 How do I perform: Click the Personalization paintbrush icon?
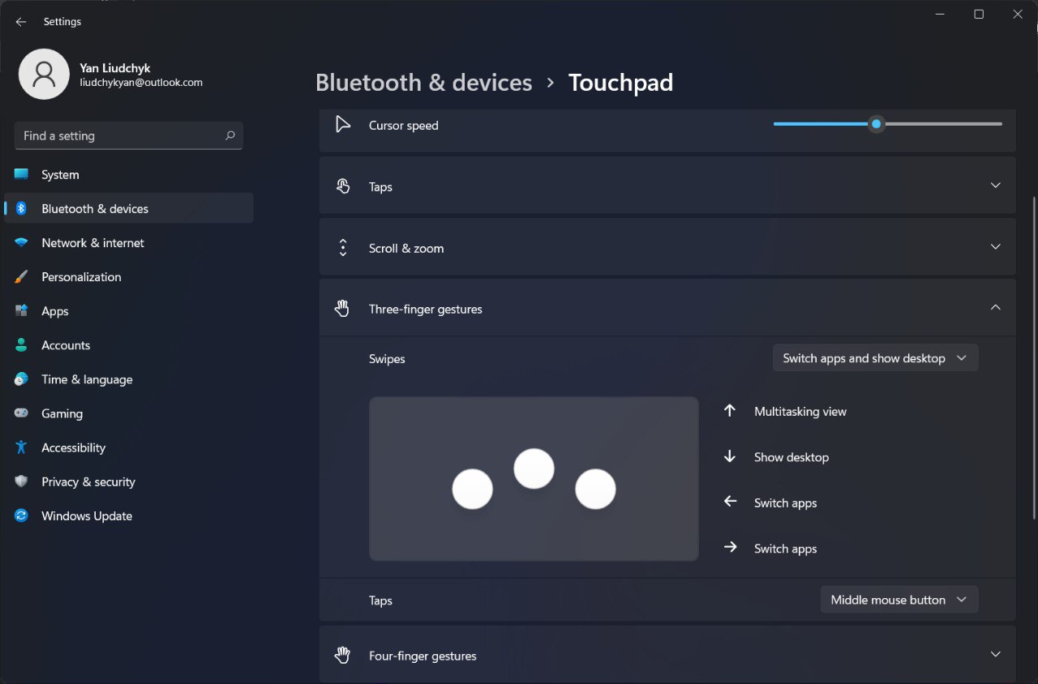coord(21,276)
